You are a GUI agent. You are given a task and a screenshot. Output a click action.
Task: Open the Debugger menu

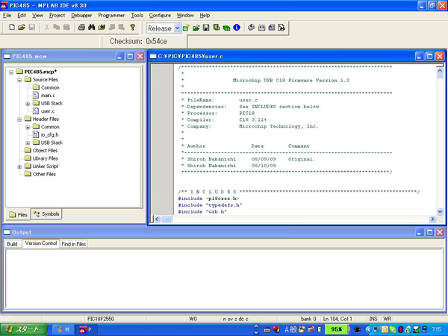tap(81, 16)
